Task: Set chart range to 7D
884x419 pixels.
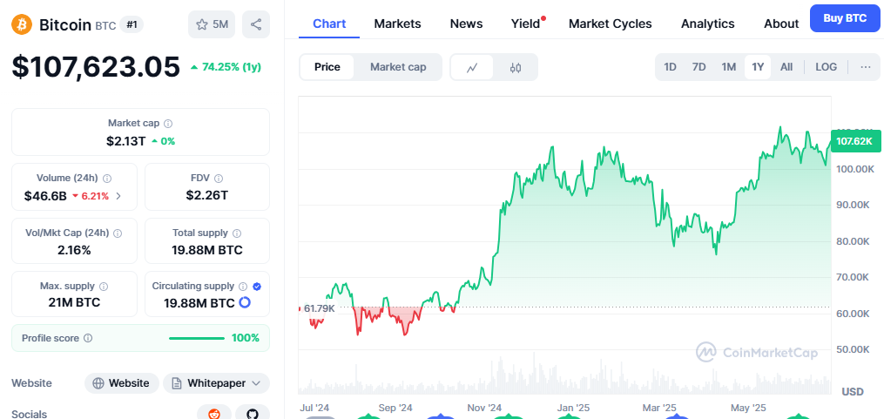Action: 699,67
